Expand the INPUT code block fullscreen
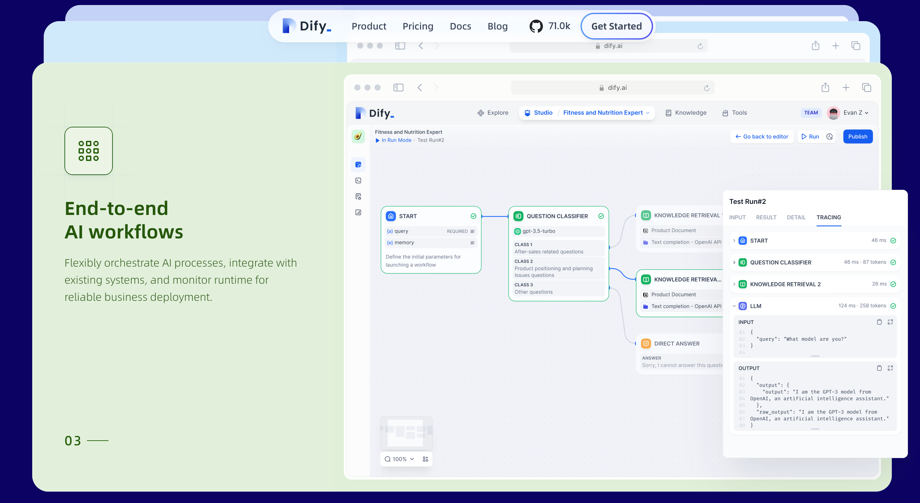 tap(890, 322)
